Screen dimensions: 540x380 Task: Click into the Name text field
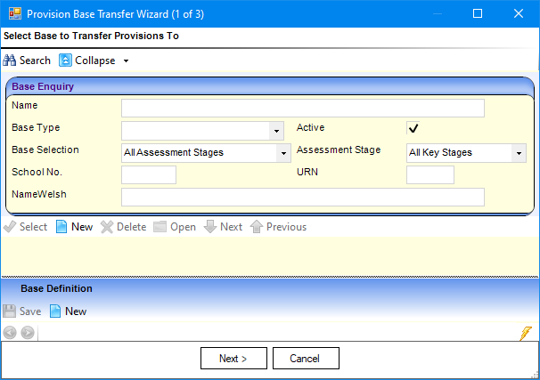click(302, 109)
